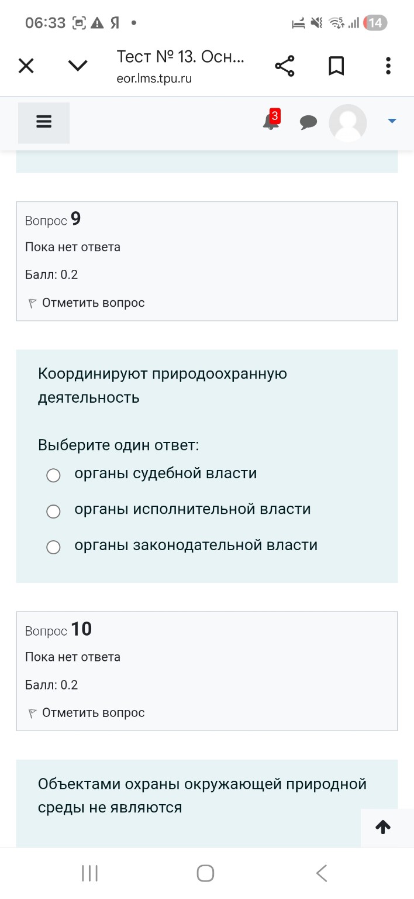Tap the notification badge showing 3
This screenshot has height=899, width=414.
[275, 115]
